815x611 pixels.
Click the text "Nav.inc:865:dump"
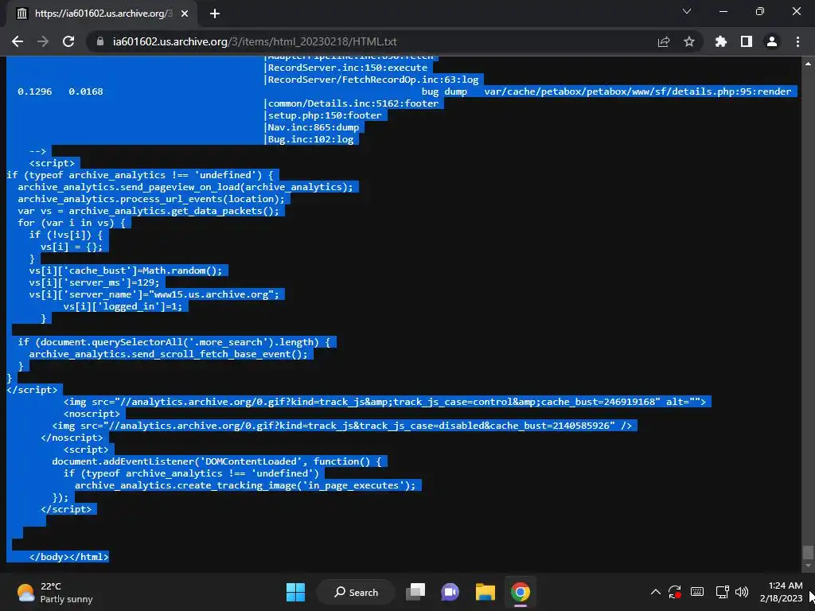click(x=314, y=127)
